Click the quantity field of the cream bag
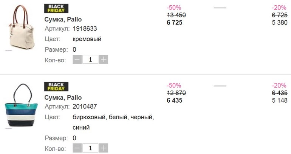 (x=90, y=60)
